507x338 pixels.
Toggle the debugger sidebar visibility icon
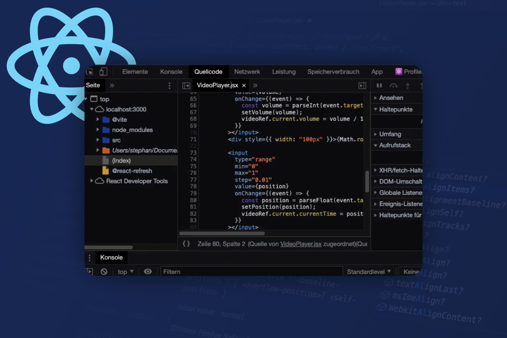pyautogui.click(x=362, y=85)
